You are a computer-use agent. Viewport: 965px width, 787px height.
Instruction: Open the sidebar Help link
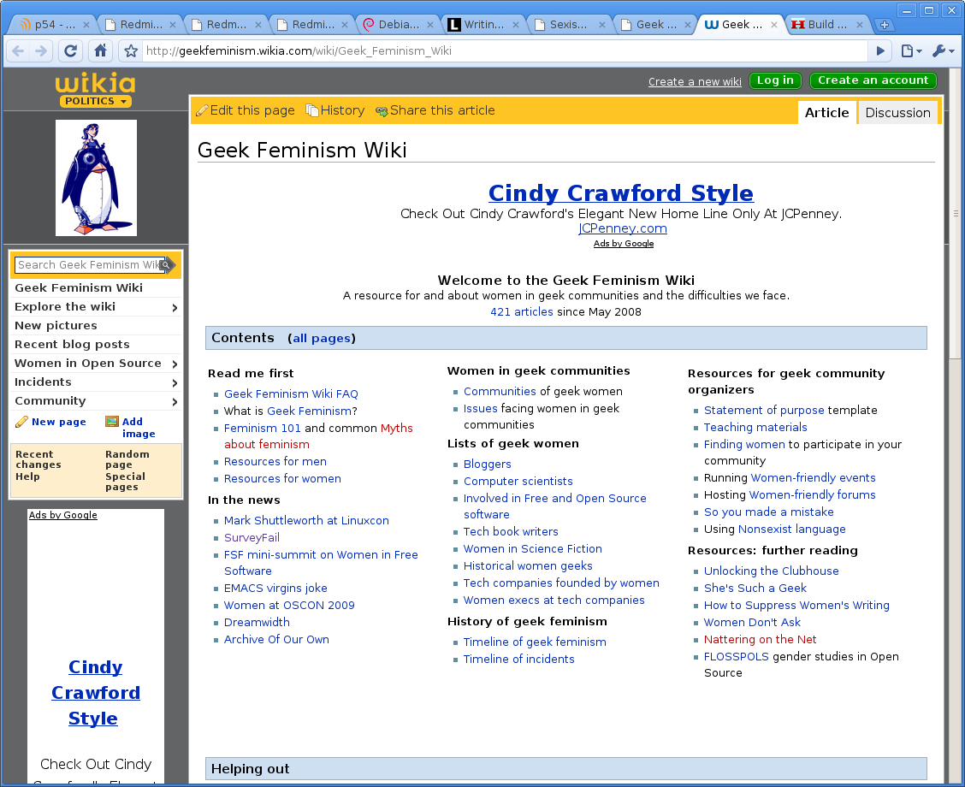pyautogui.click(x=27, y=476)
